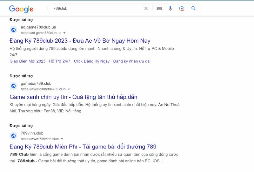Click sitelink 'Giao Diện Mới 2023'

[x=27, y=61]
